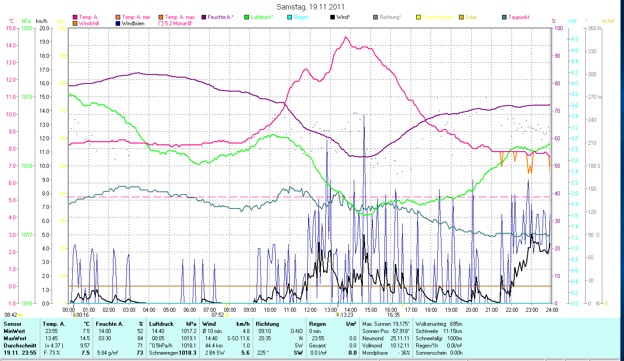The width and height of the screenshot is (624, 361).
Task: Click the orange Windchill legend swatch
Action: coord(75,23)
